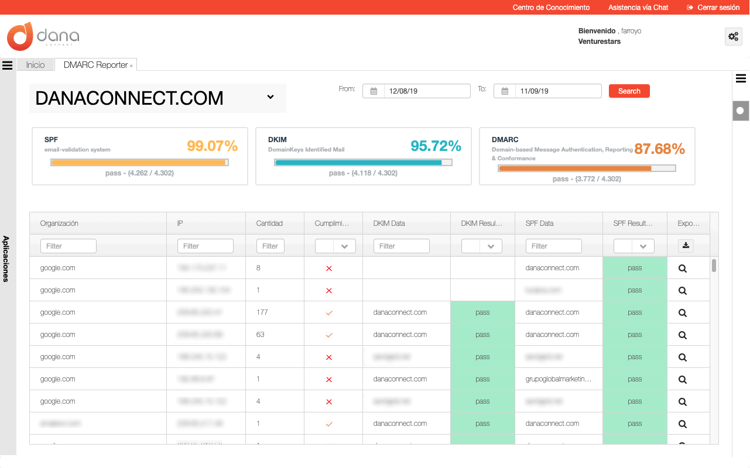Click the DKIM teal progress bar

point(364,163)
